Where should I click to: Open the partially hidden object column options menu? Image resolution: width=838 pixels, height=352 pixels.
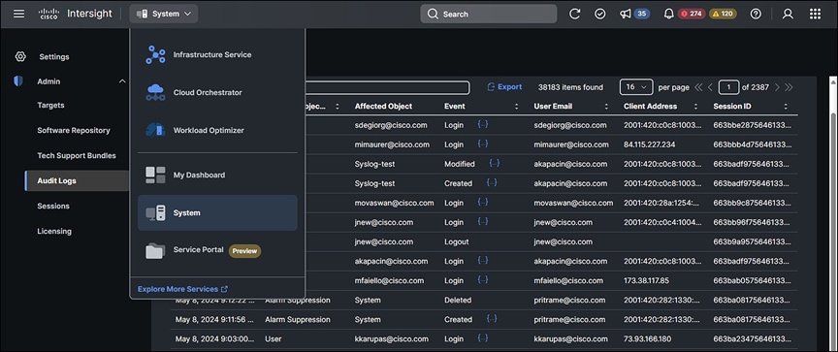pos(337,107)
